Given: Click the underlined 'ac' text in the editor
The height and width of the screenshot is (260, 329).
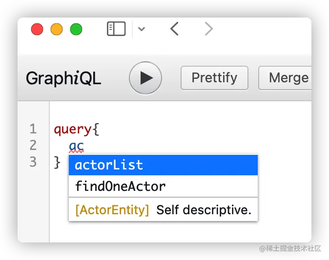Looking at the screenshot, I should point(76,147).
